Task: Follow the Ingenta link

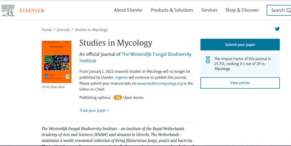Action: (121, 77)
